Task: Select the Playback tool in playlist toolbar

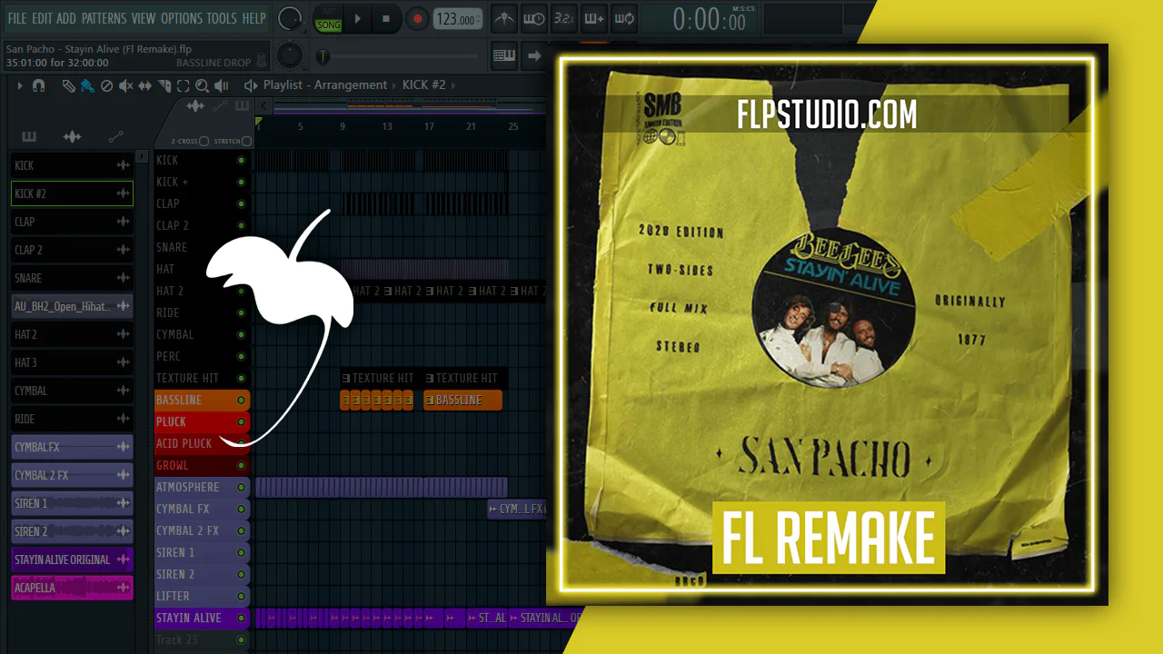Action: [224, 85]
